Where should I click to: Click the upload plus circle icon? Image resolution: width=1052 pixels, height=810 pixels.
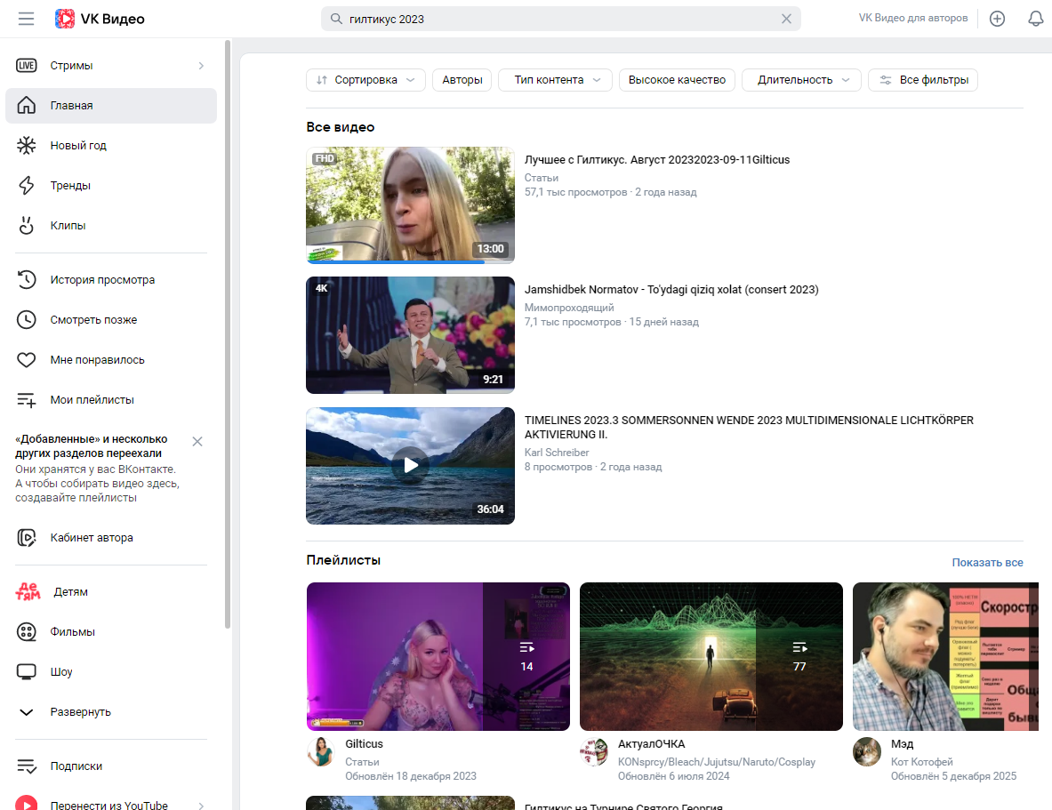pos(997,19)
